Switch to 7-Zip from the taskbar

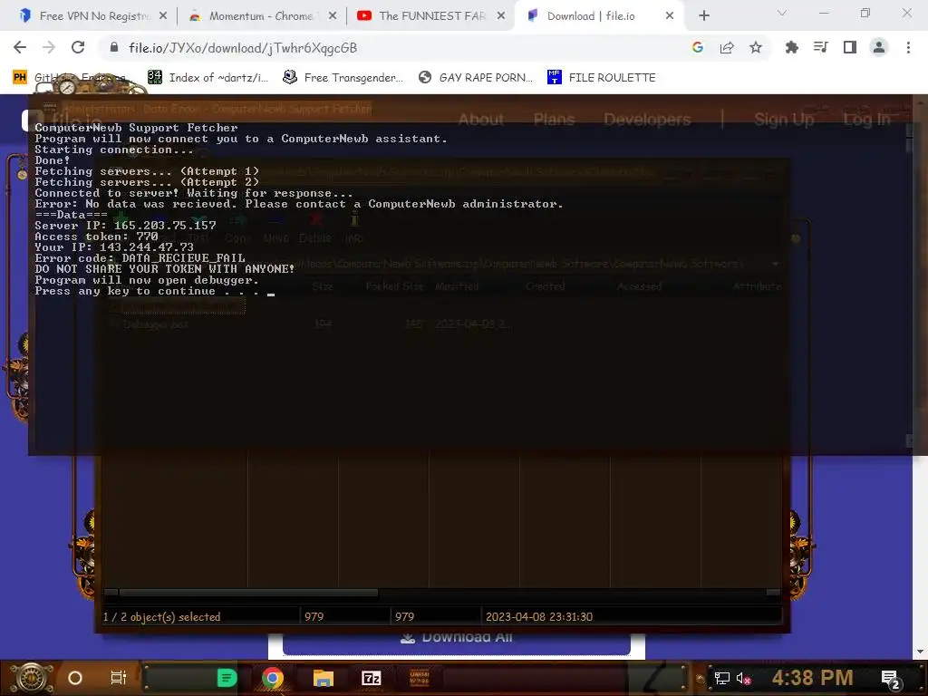(x=372, y=678)
